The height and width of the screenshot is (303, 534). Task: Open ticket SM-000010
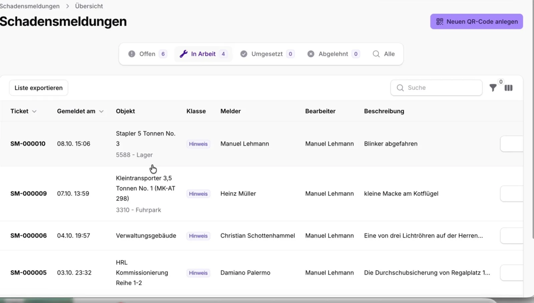pos(28,144)
